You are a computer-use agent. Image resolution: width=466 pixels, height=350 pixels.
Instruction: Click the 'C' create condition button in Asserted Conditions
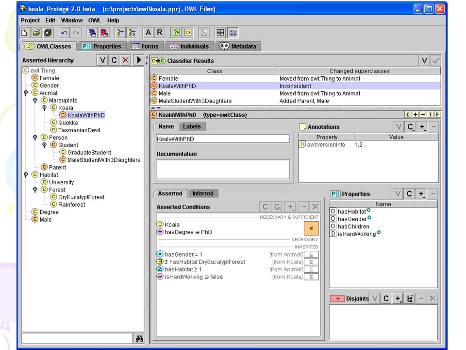click(x=265, y=207)
